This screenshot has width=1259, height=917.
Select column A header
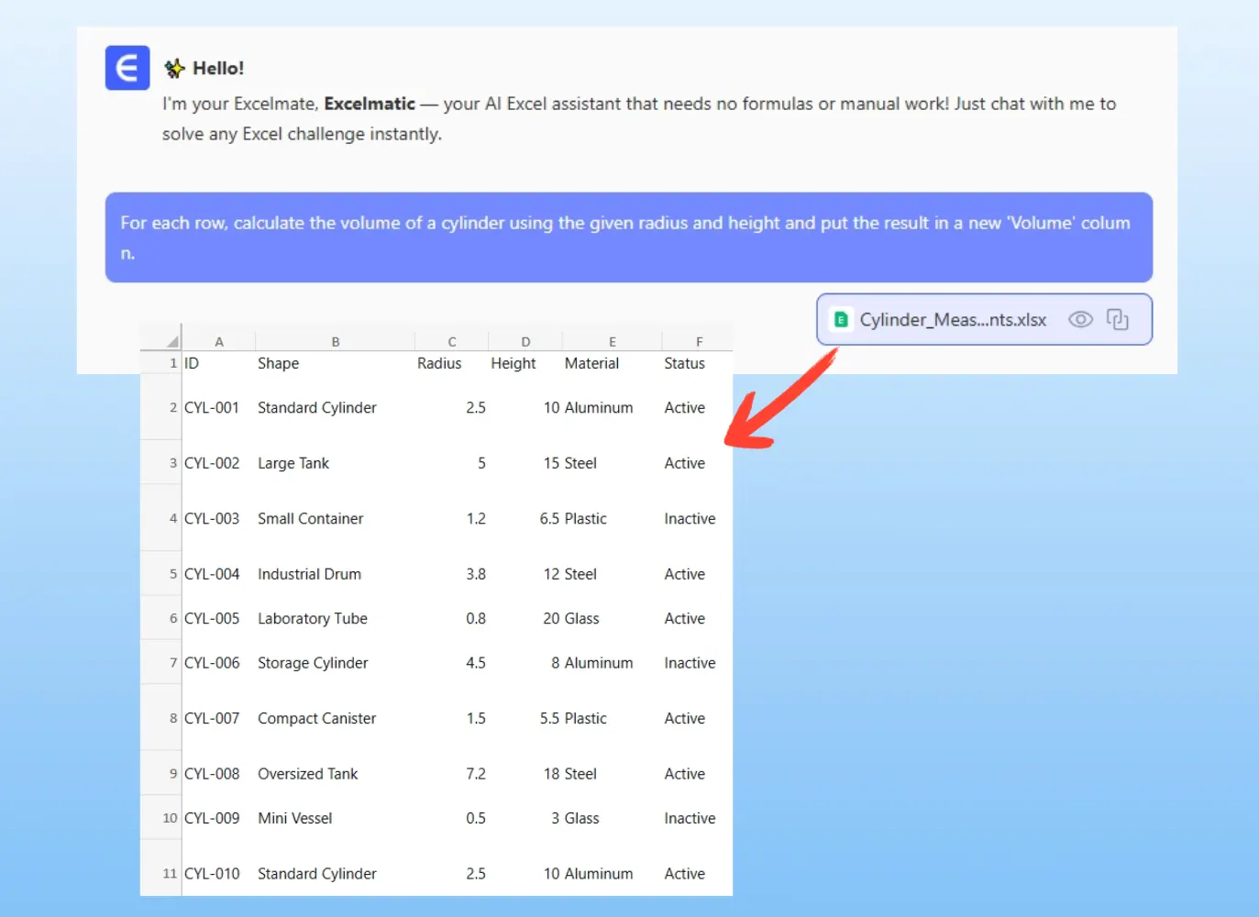tap(219, 341)
